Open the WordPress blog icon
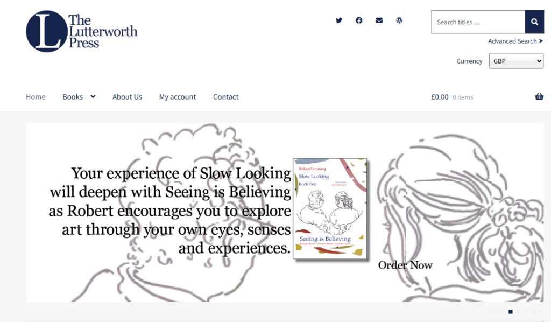Viewport: 551px width, 322px height. pyautogui.click(x=399, y=20)
